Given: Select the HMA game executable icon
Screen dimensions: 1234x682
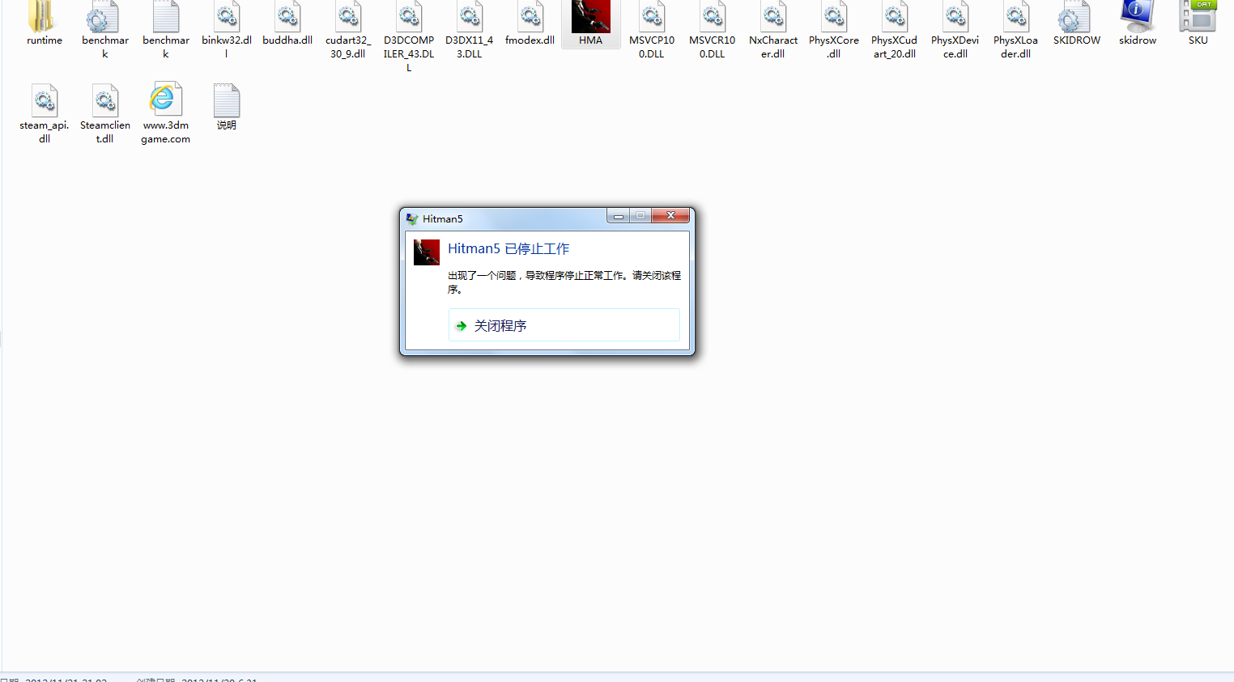Looking at the screenshot, I should tap(590, 18).
